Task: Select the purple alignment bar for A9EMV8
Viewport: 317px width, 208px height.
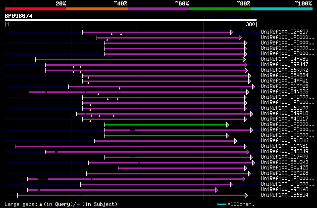Action: pyautogui.click(x=121, y=190)
